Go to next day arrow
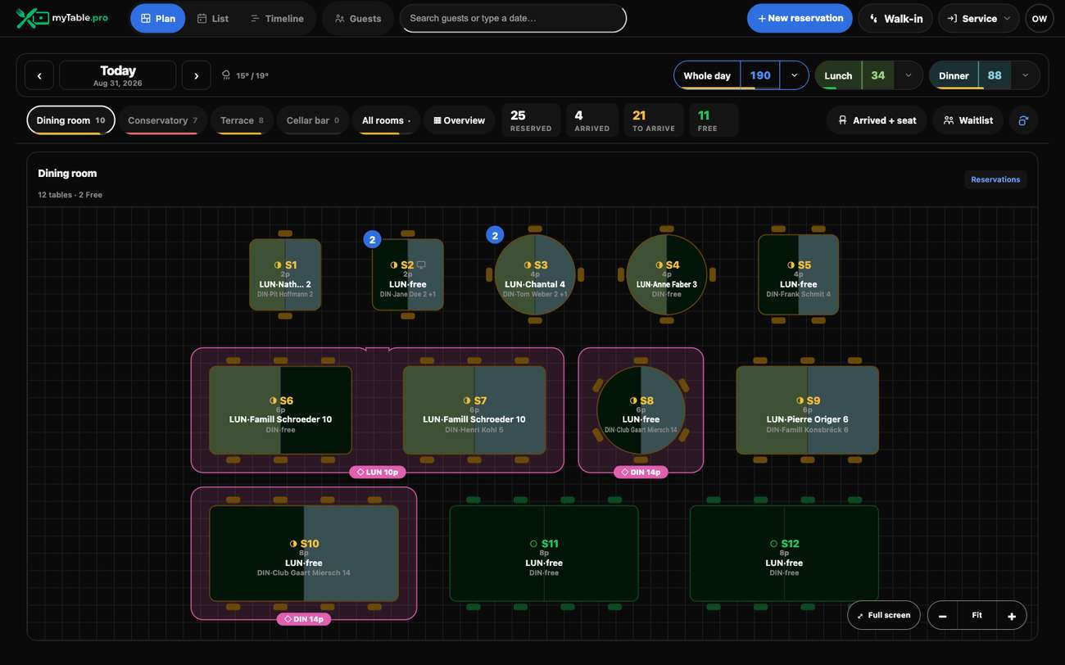The image size is (1065, 665). point(196,75)
